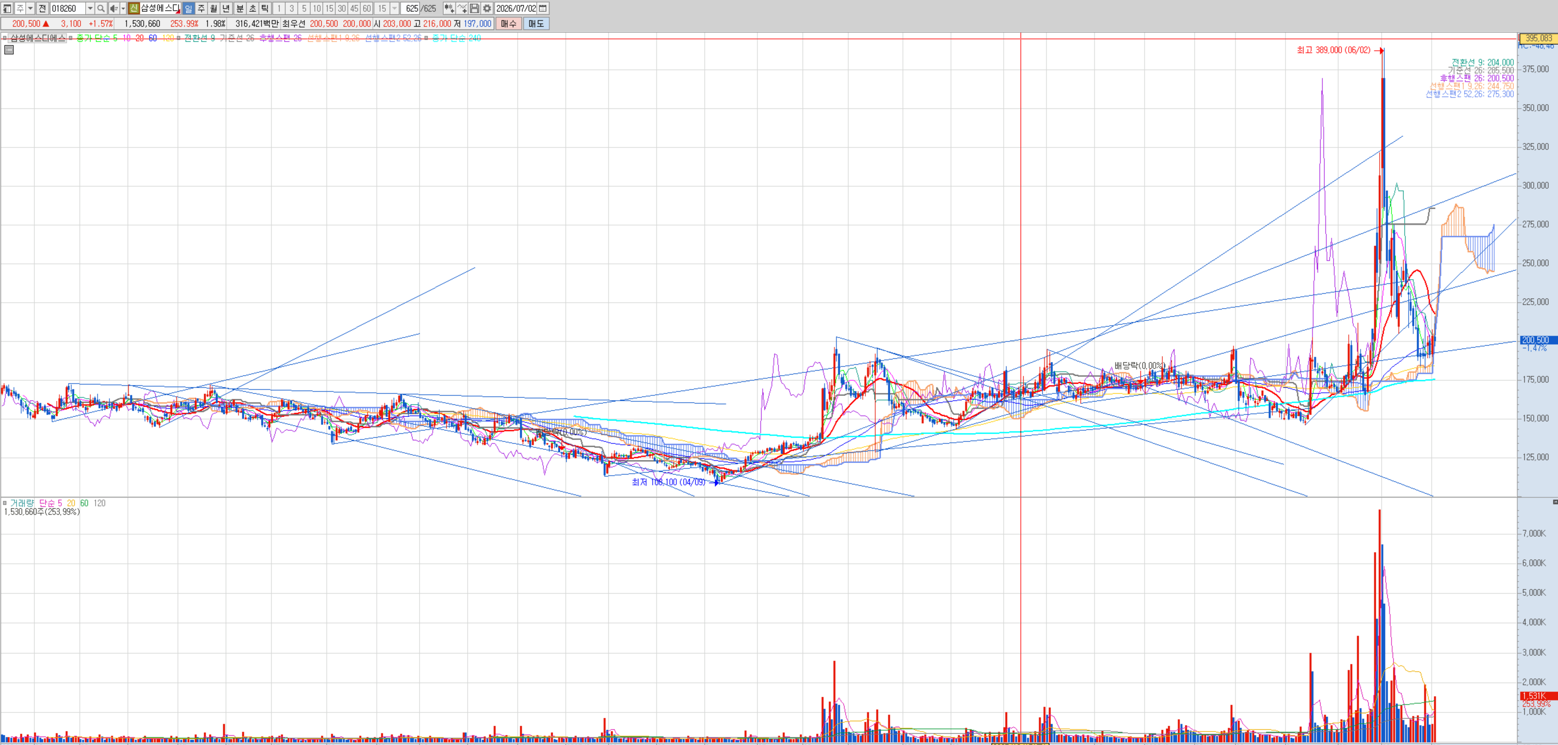Click the 기준선 26 legend label
The height and width of the screenshot is (745, 1558).
(237, 38)
